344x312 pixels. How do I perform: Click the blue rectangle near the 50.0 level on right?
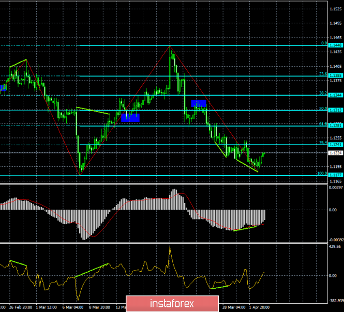[x=199, y=103]
